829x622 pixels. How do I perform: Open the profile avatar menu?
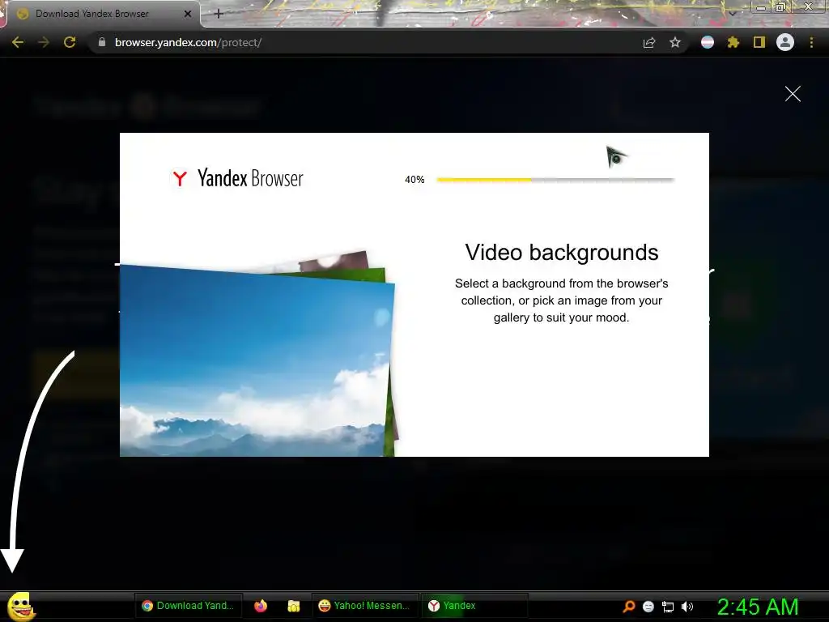[785, 42]
